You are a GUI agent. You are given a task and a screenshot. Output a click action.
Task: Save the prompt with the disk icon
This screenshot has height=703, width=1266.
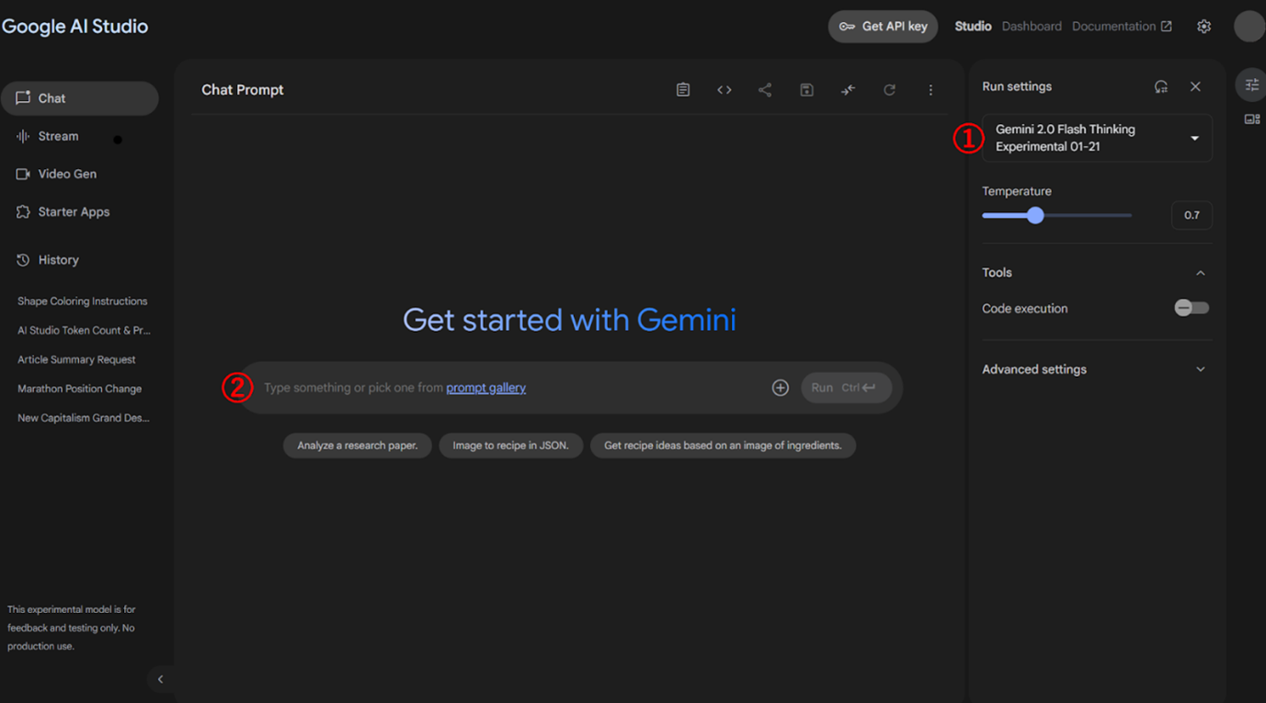(x=806, y=90)
